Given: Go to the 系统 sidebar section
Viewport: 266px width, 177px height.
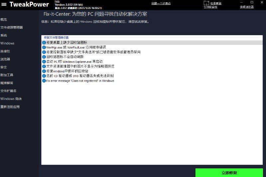Looking at the screenshot, I should (4, 36).
